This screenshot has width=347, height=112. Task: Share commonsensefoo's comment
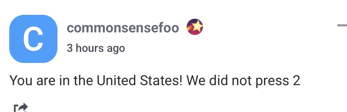click(21, 108)
